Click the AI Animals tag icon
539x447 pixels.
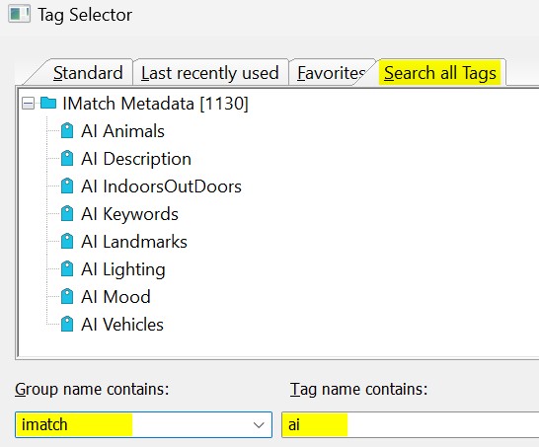(x=67, y=131)
